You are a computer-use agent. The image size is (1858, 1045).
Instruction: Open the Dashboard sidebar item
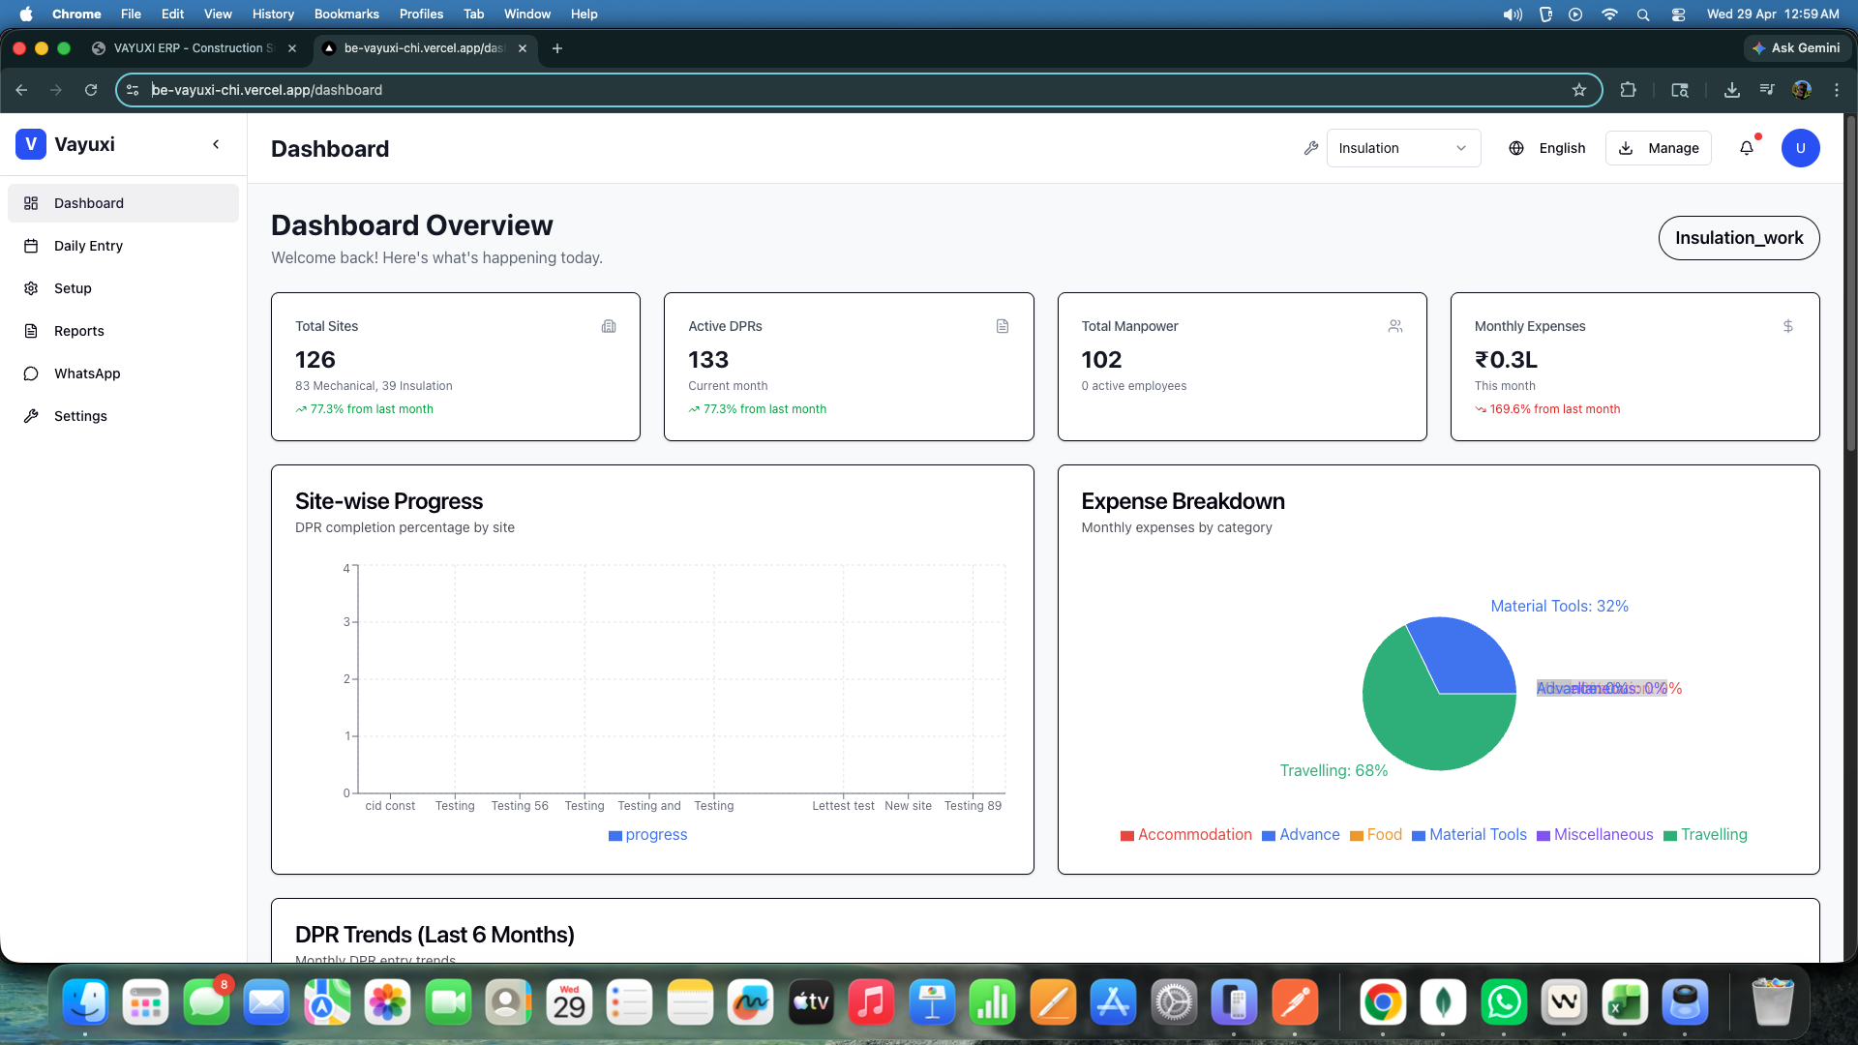pos(123,203)
